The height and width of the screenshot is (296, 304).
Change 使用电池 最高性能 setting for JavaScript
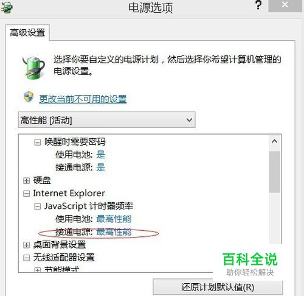(114, 219)
